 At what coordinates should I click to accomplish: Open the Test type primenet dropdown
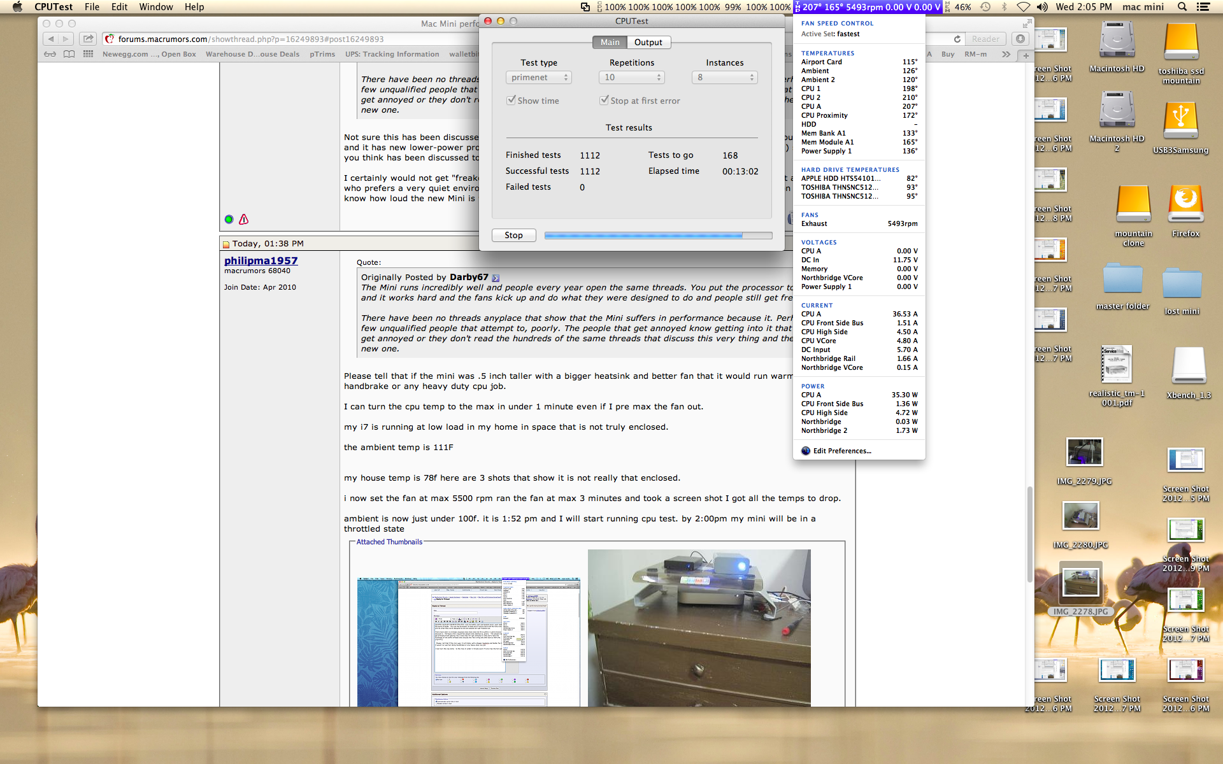click(x=539, y=78)
